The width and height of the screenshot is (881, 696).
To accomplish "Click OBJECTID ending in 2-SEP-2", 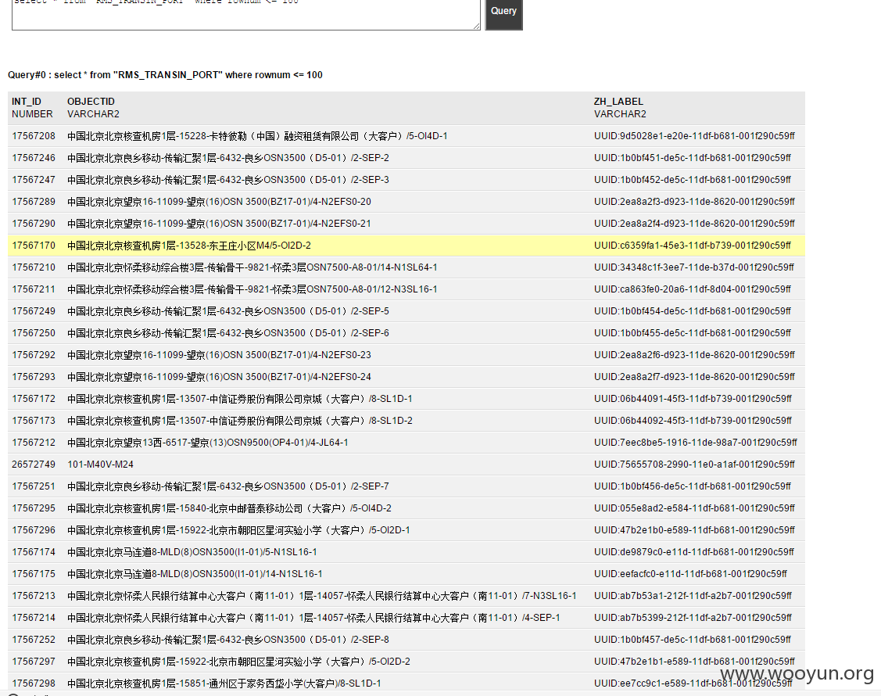I will [228, 158].
